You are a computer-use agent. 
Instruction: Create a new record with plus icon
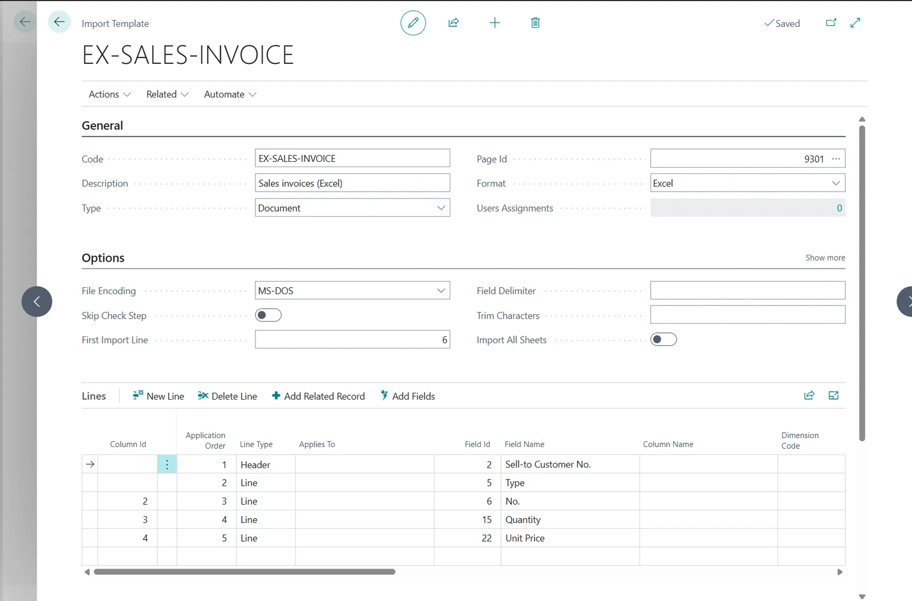tap(495, 23)
